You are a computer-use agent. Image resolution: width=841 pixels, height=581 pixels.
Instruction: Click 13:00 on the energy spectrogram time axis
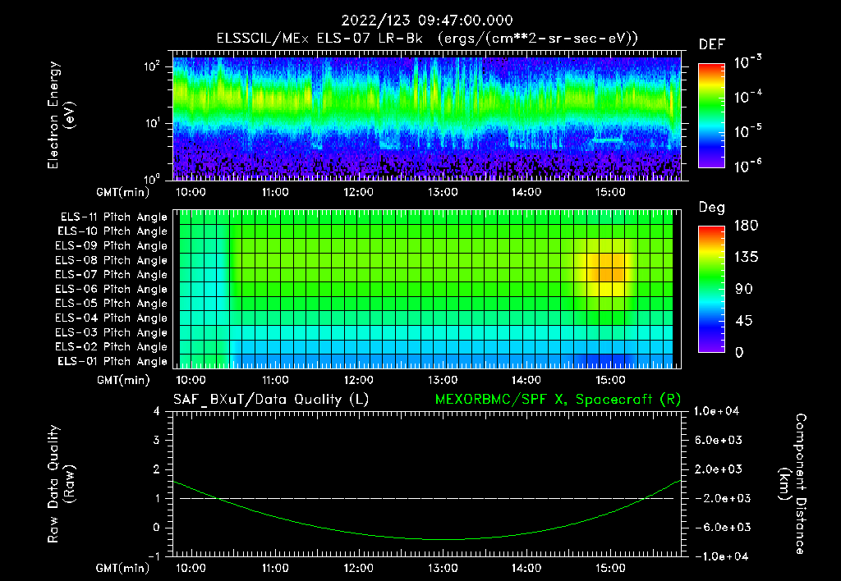pyautogui.click(x=443, y=192)
